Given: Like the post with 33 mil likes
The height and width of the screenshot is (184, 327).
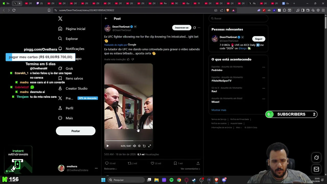Looking at the screenshot, I should [x=152, y=163].
